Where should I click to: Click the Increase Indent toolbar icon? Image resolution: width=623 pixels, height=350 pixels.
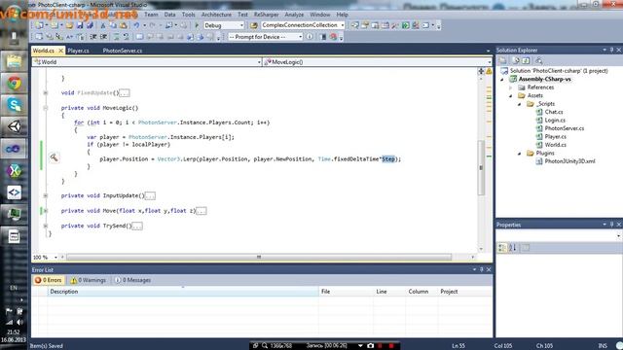[x=104, y=37]
